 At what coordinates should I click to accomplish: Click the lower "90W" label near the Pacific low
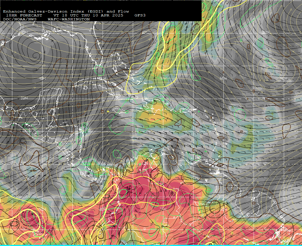point(42,209)
